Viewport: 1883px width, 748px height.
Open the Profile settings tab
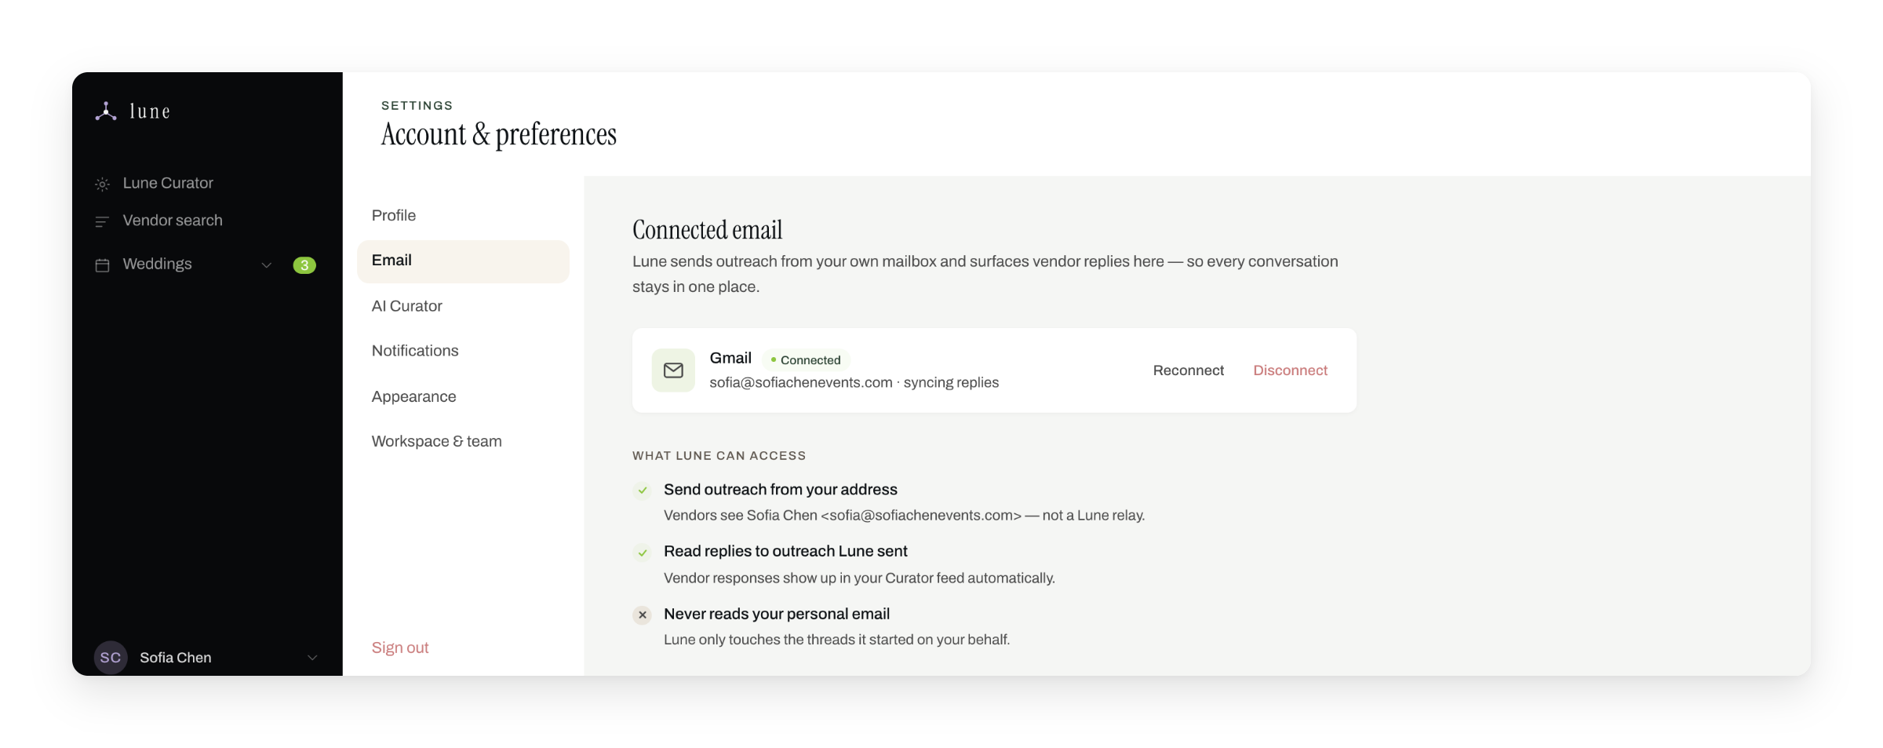click(463, 216)
